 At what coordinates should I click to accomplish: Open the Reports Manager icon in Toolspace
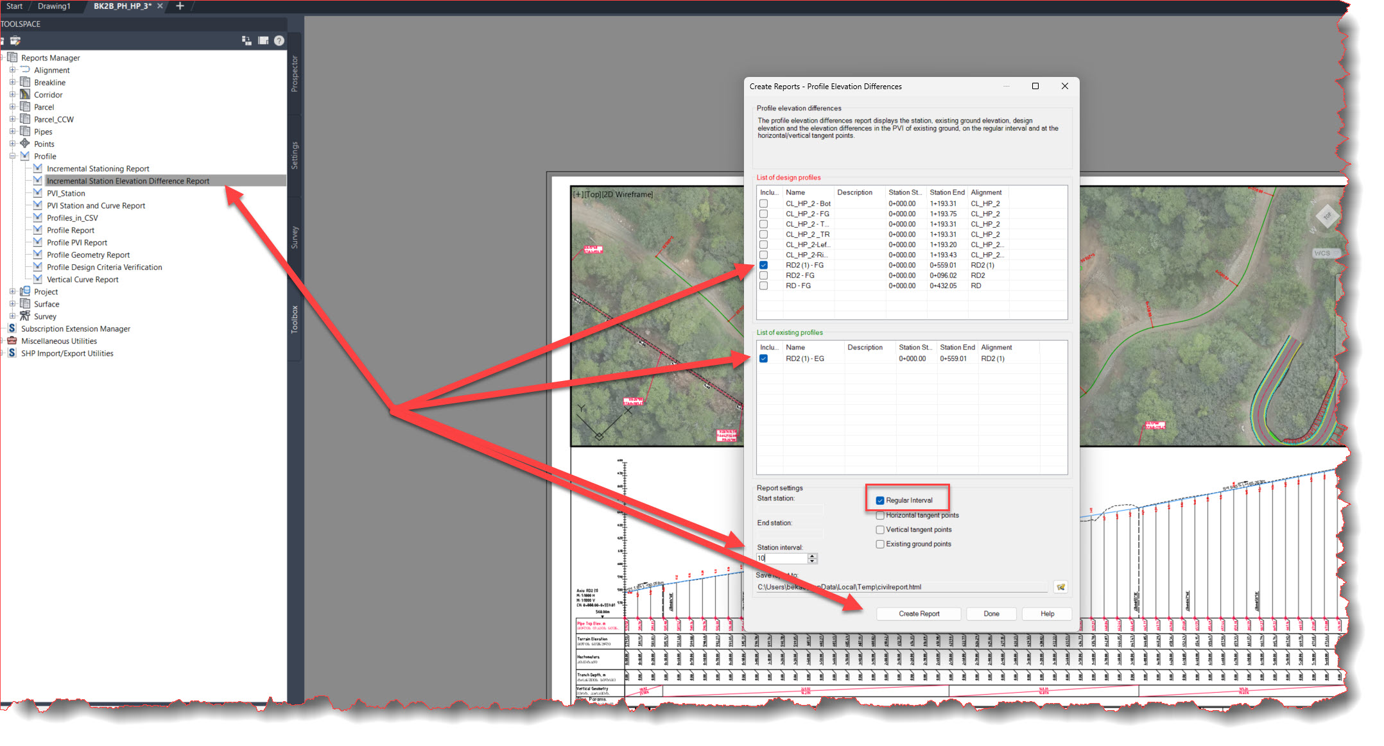coord(13,58)
